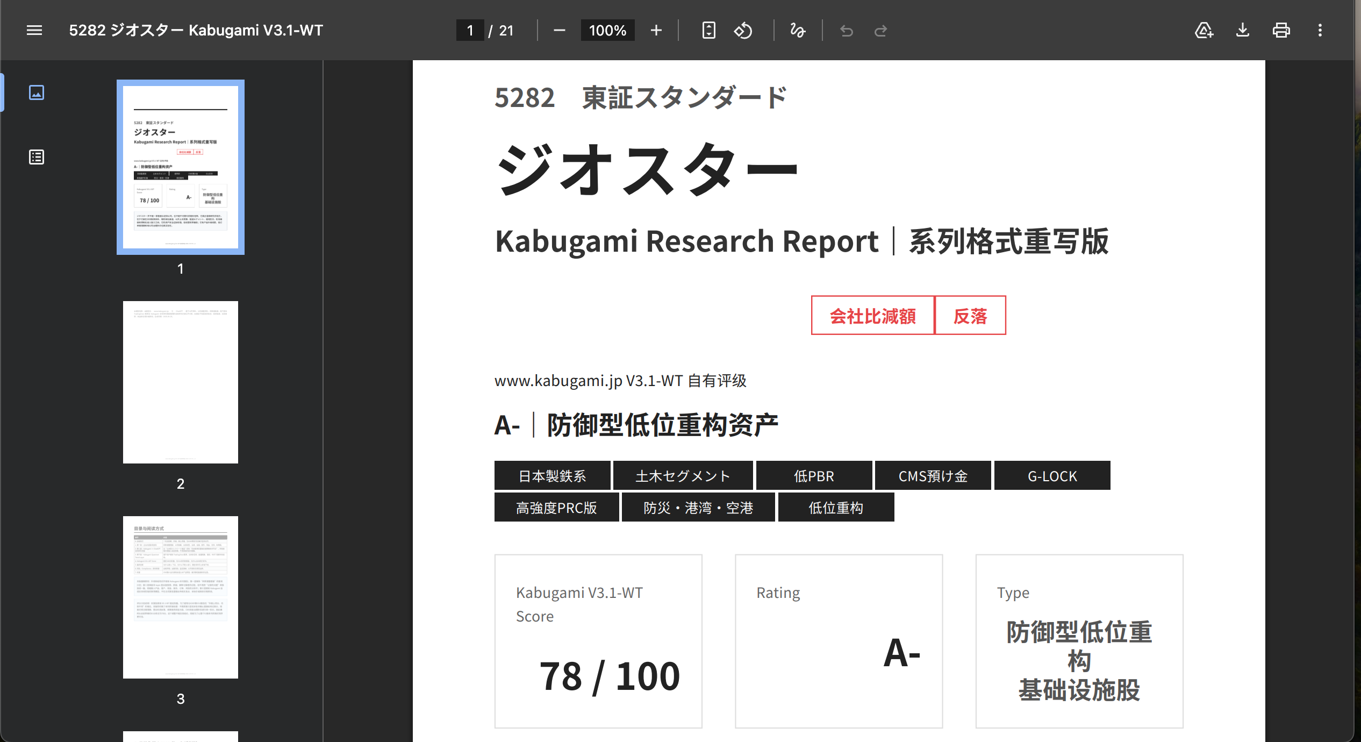Click the 低位重构 tag
The image size is (1361, 742).
coord(836,508)
